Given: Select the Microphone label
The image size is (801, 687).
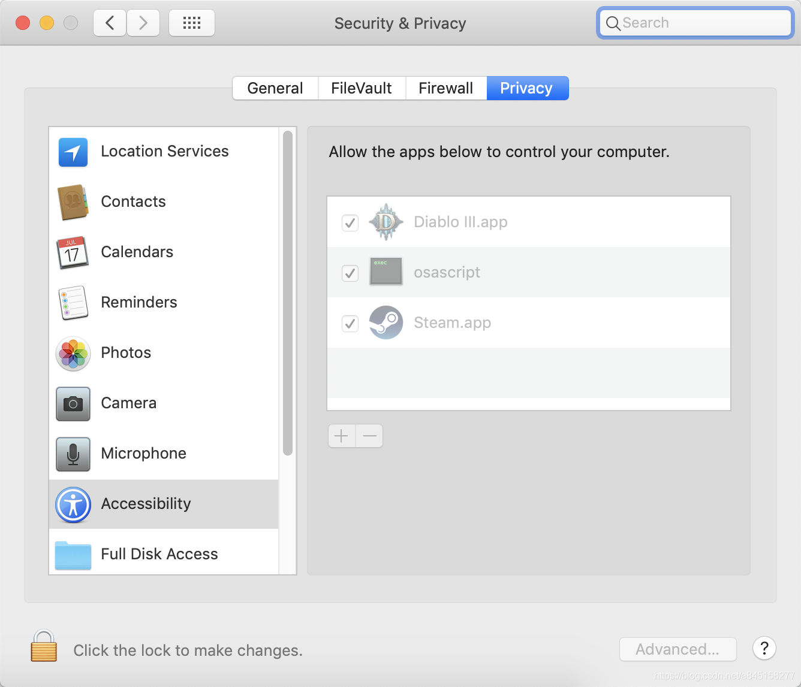Looking at the screenshot, I should 144,453.
